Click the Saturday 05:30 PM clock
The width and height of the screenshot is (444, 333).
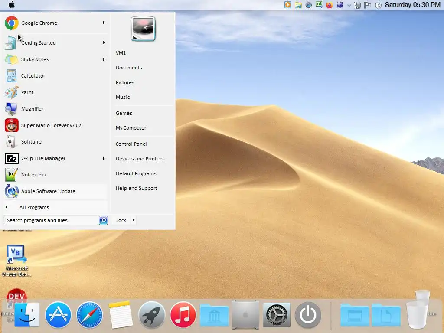412,5
